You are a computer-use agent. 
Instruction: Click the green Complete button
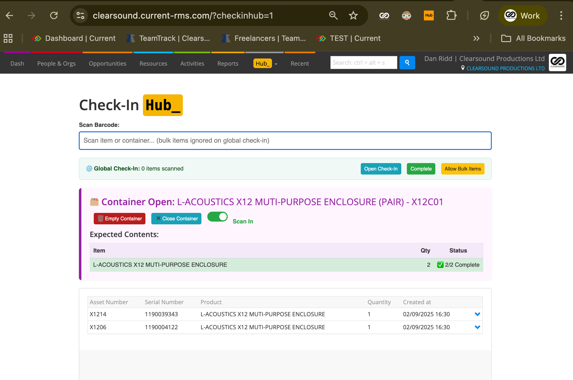421,169
